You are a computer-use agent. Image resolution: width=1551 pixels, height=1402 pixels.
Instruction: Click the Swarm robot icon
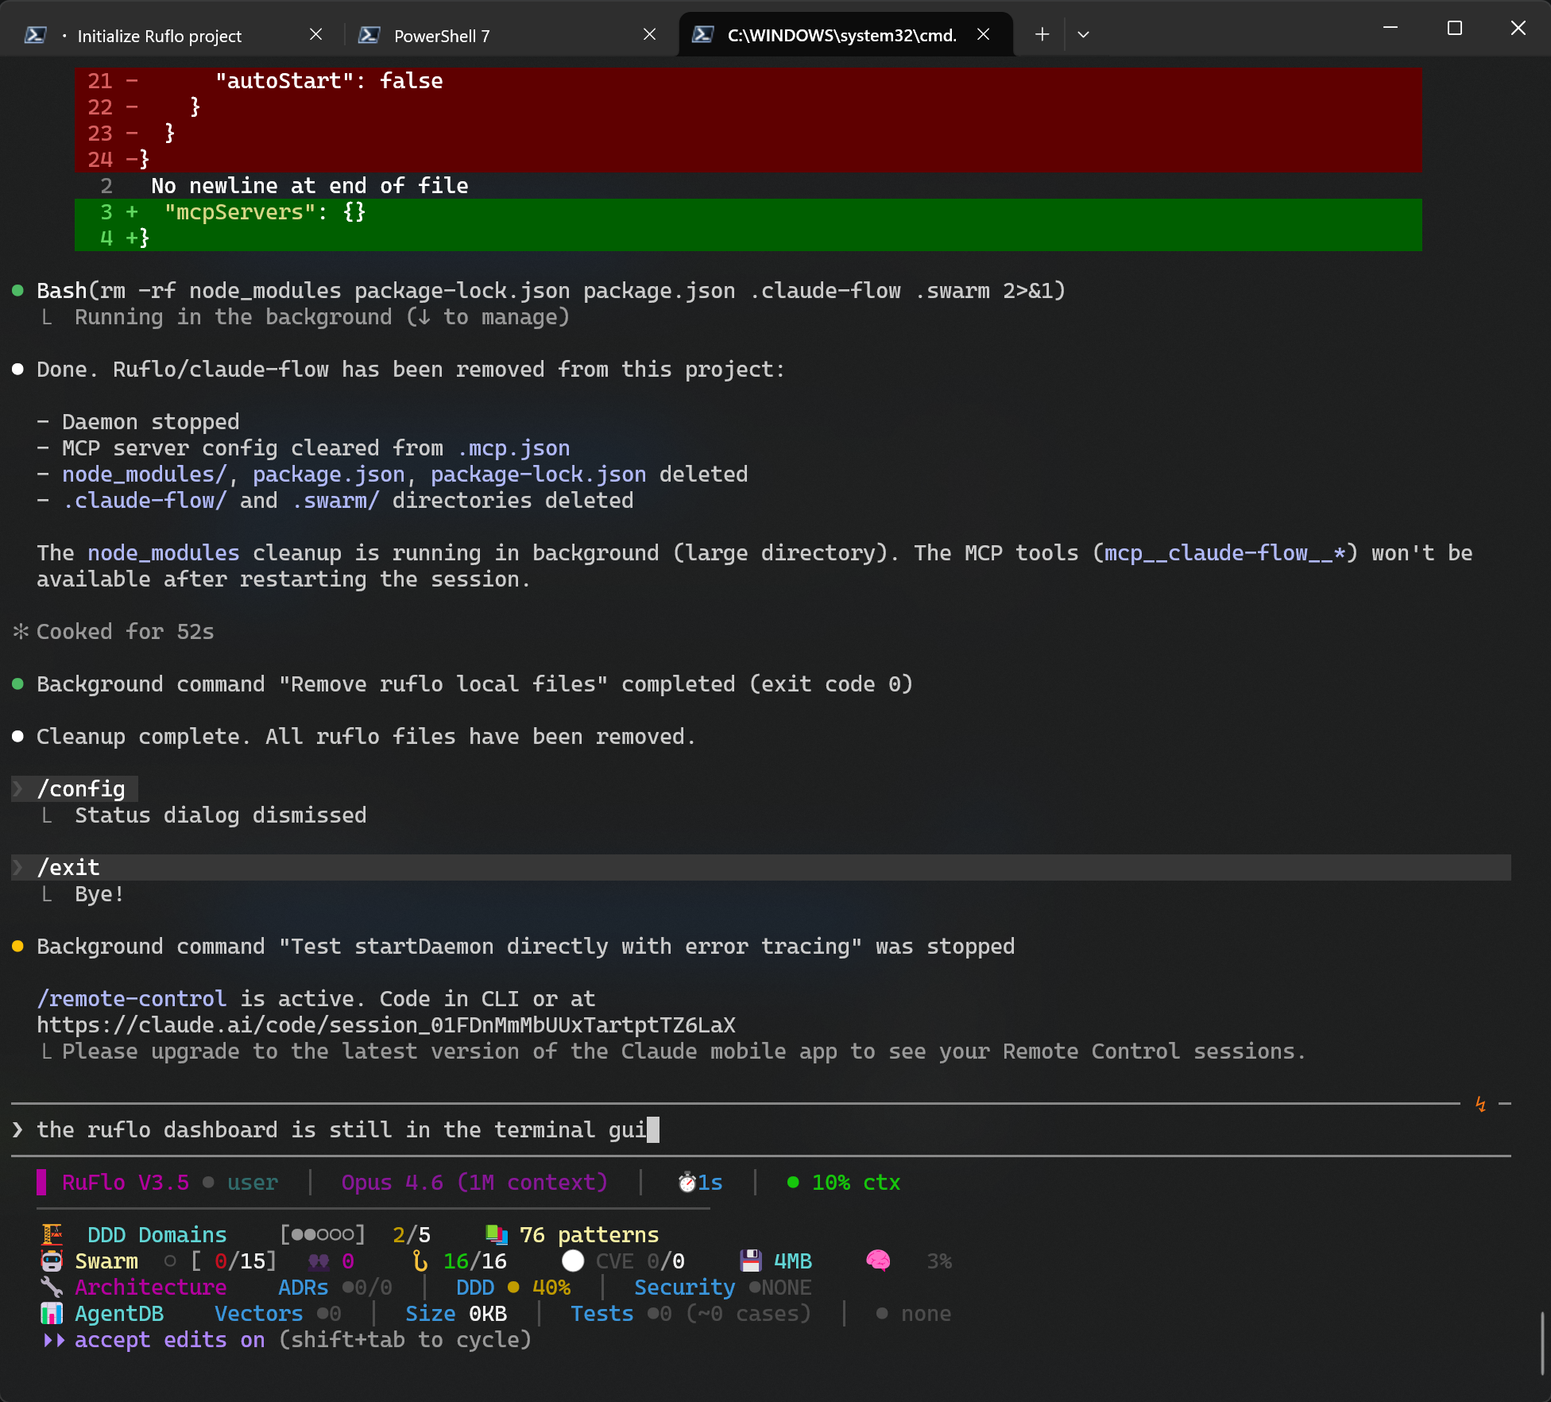coord(52,1261)
